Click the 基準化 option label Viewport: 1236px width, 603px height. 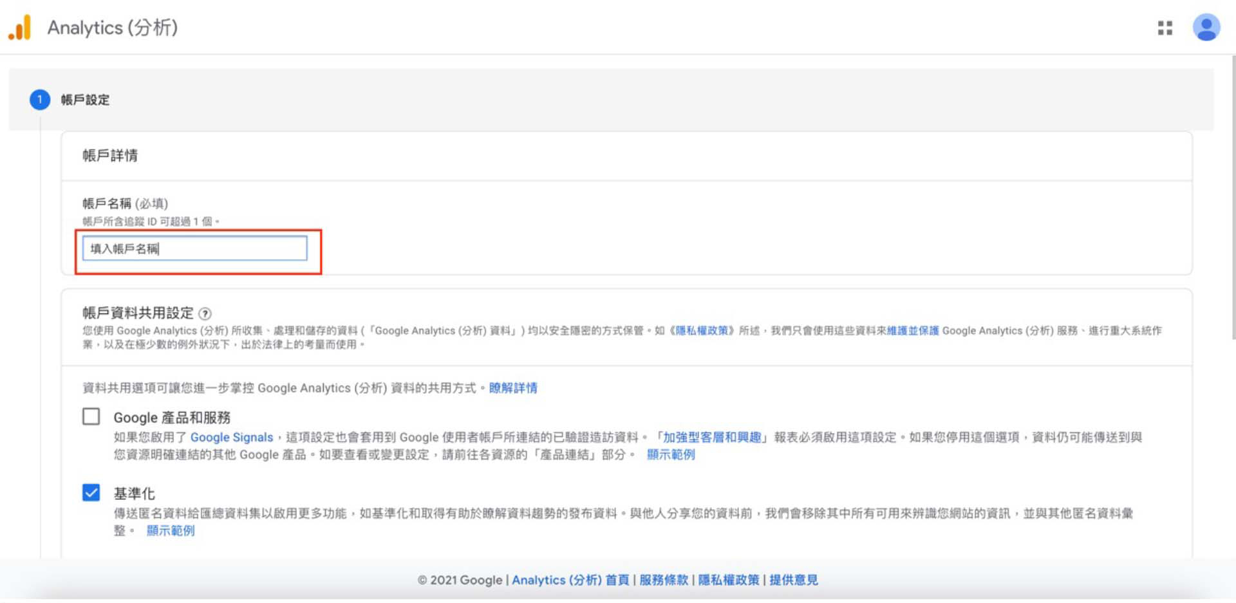[x=135, y=494]
